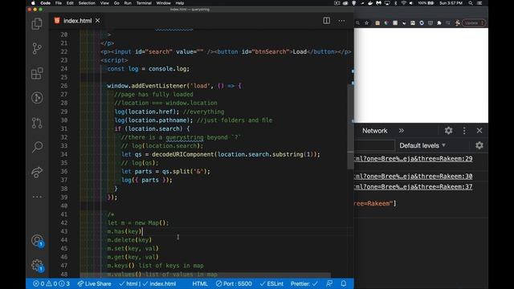This screenshot has height=289, width=514.
Task: Open the Default levels dropdown in console
Action: [422, 145]
